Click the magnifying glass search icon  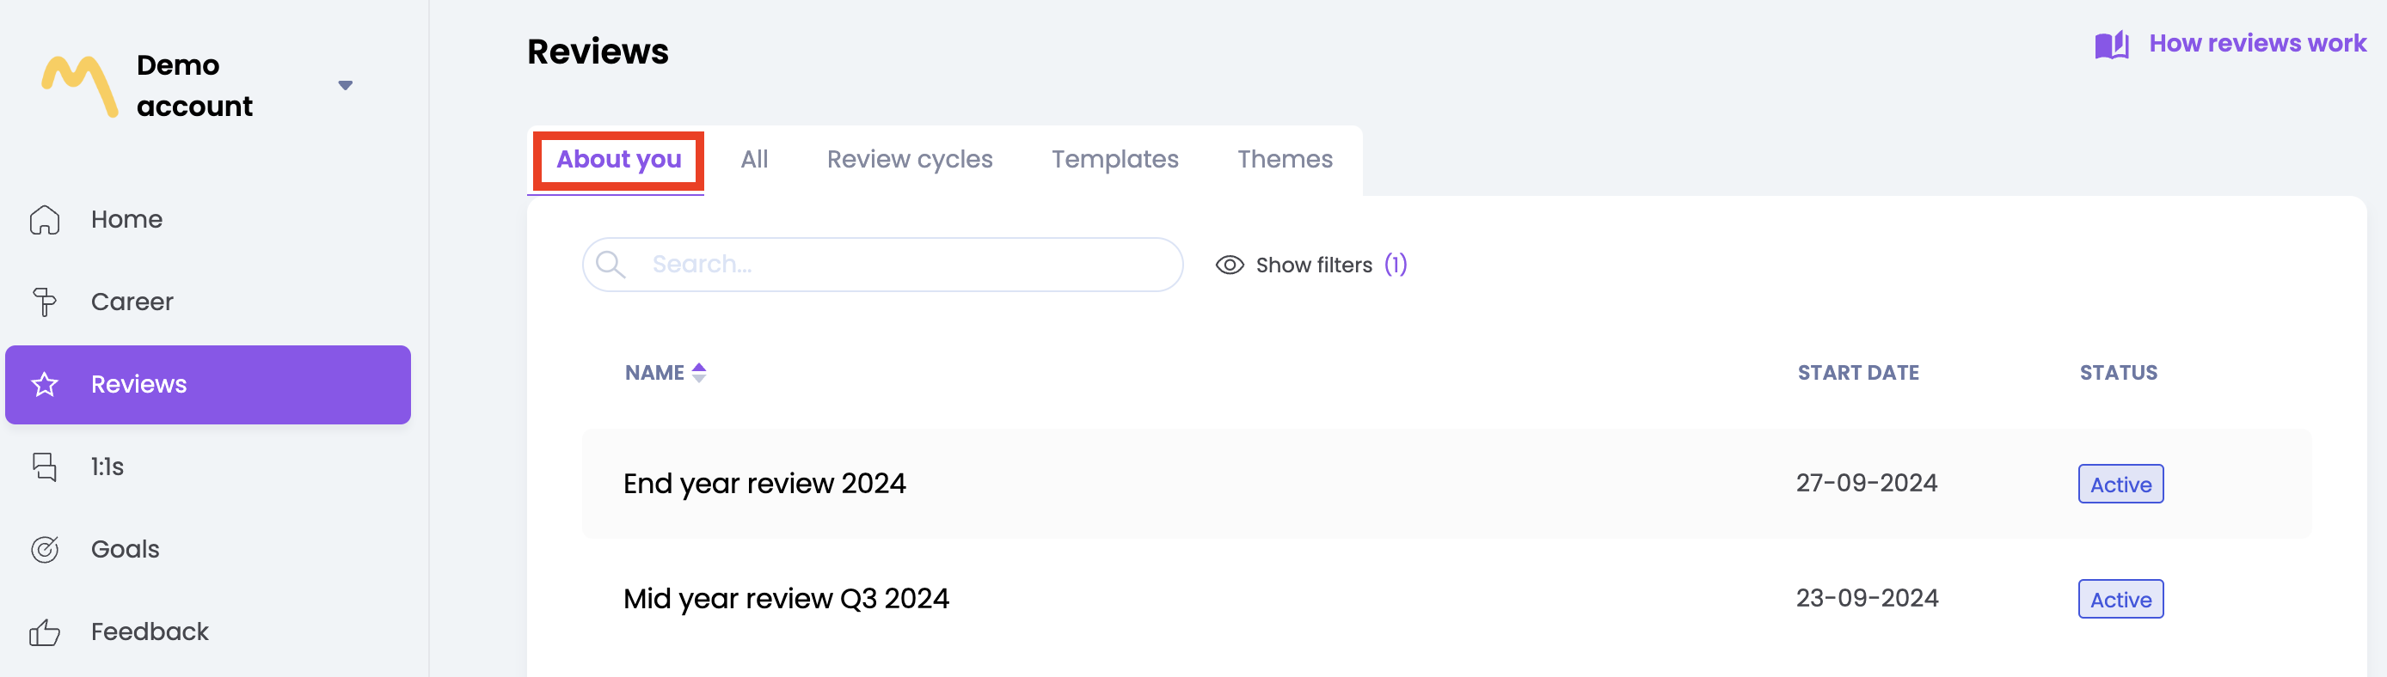[x=610, y=265]
